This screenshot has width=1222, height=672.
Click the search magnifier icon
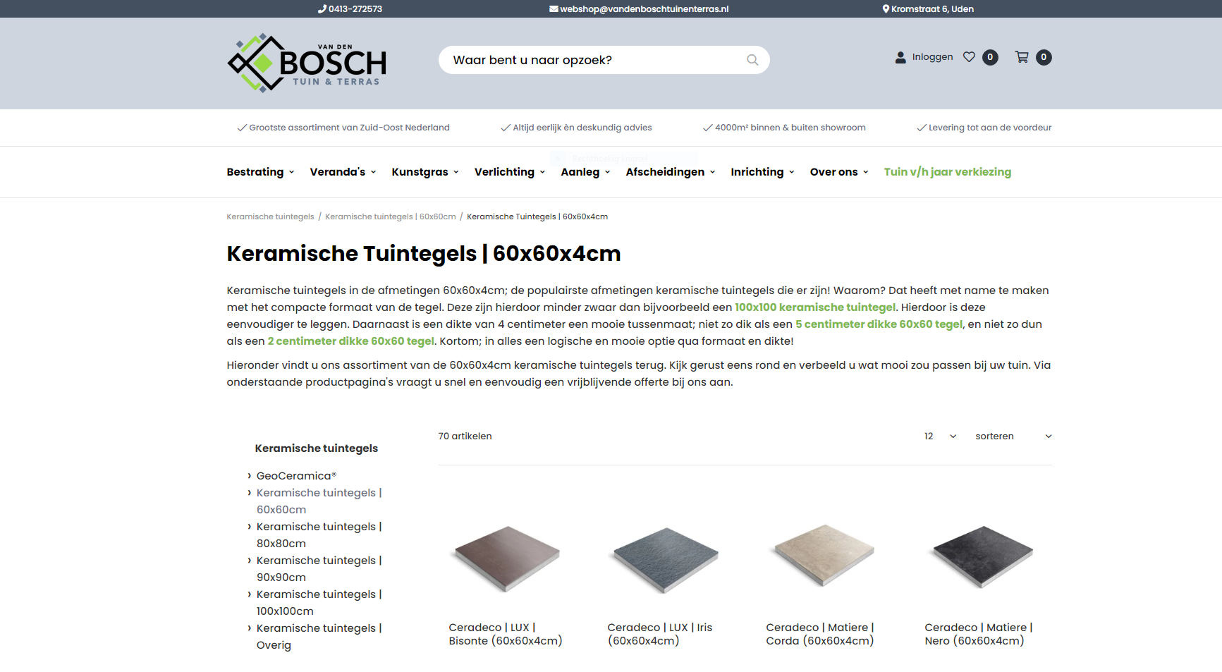[752, 60]
